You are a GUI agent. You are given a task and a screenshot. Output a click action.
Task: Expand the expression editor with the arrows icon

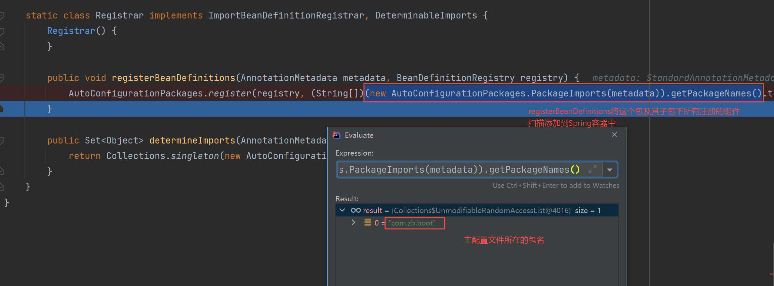[593, 169]
